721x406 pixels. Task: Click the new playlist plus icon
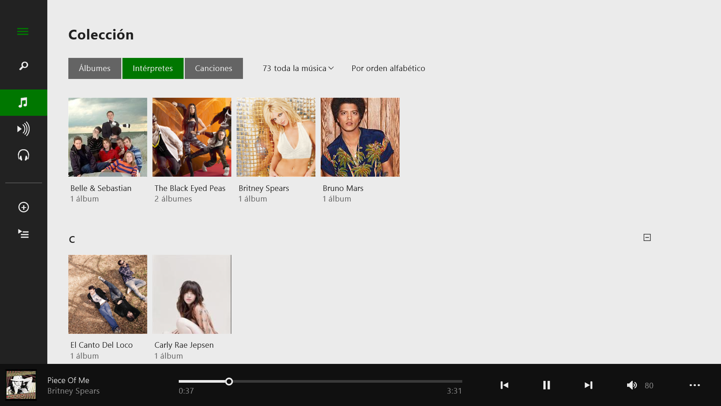[23, 207]
